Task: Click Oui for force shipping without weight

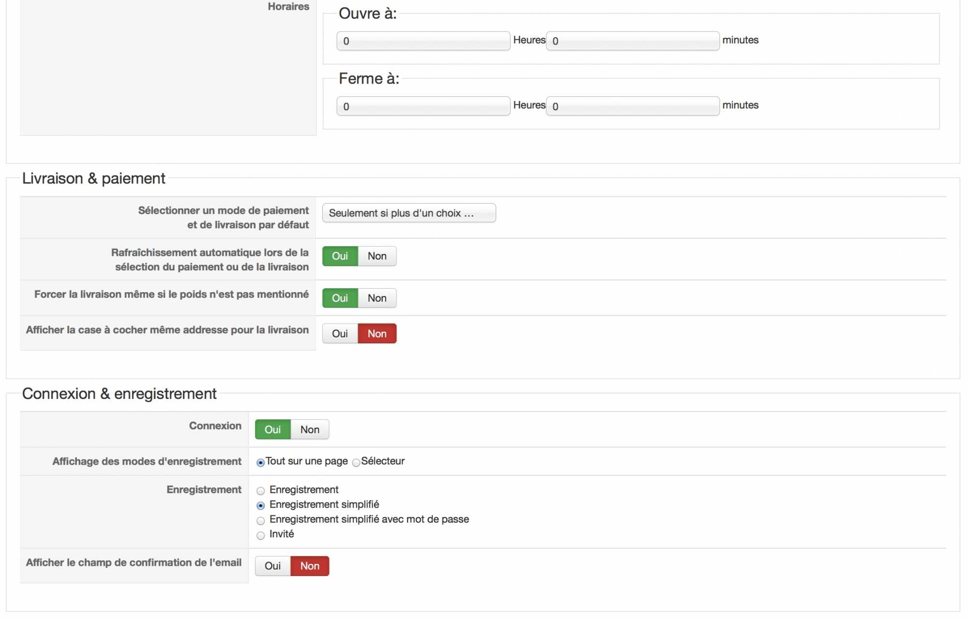Action: coord(340,298)
